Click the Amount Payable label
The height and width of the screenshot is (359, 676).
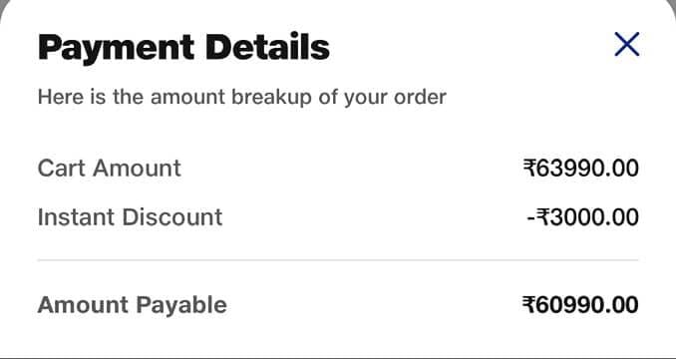pyautogui.click(x=132, y=305)
